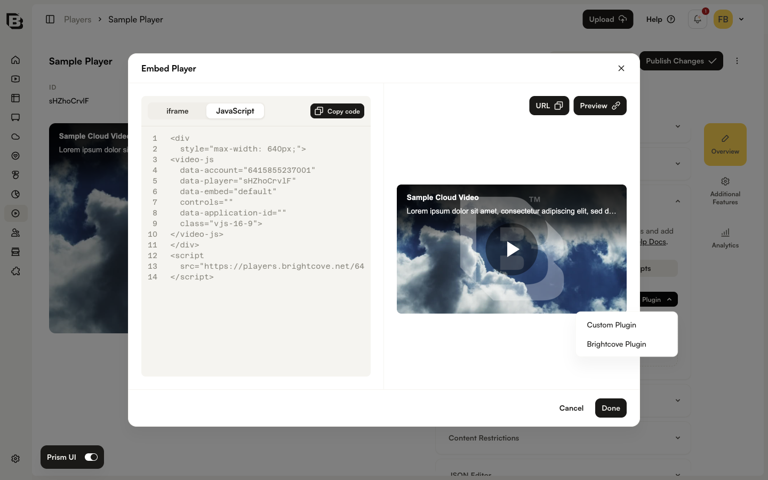Image resolution: width=768 pixels, height=480 pixels.
Task: Click the Copy code button
Action: coord(337,111)
